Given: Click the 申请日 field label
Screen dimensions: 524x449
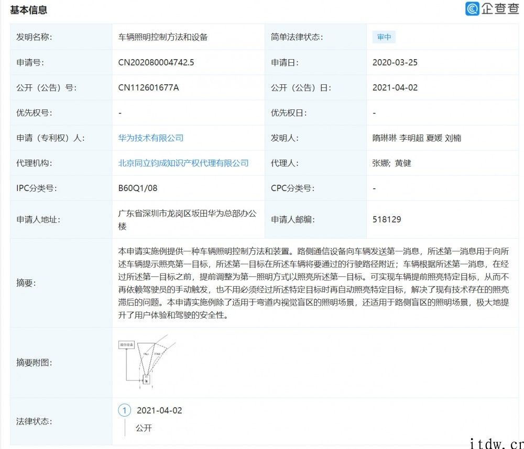Looking at the screenshot, I should [285, 62].
